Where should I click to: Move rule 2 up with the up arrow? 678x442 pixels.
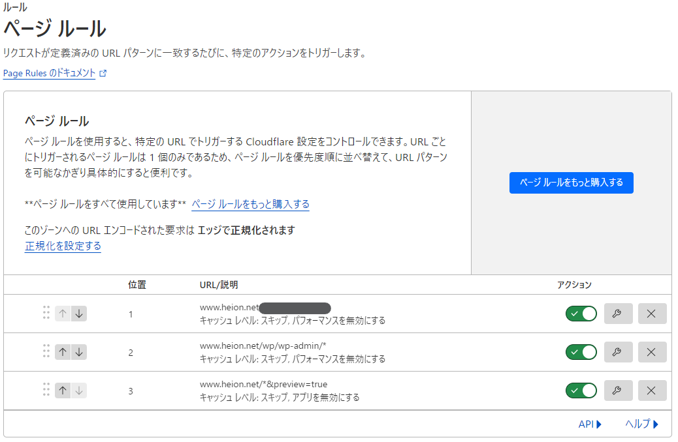coord(63,352)
